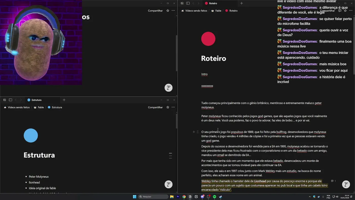Click the Notion AI button on Estrutura page
Image resolution: width=355 pixels, height=200 pixels.
coord(168,184)
